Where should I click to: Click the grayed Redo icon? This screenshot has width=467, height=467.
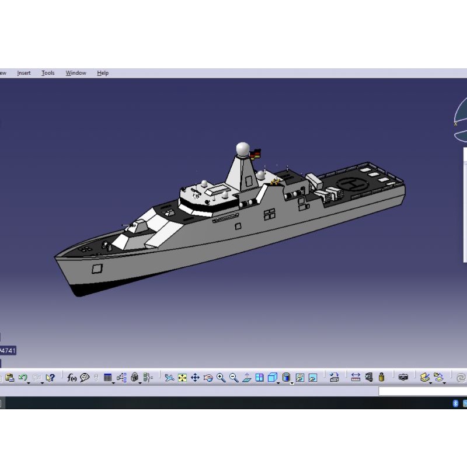coord(36,377)
